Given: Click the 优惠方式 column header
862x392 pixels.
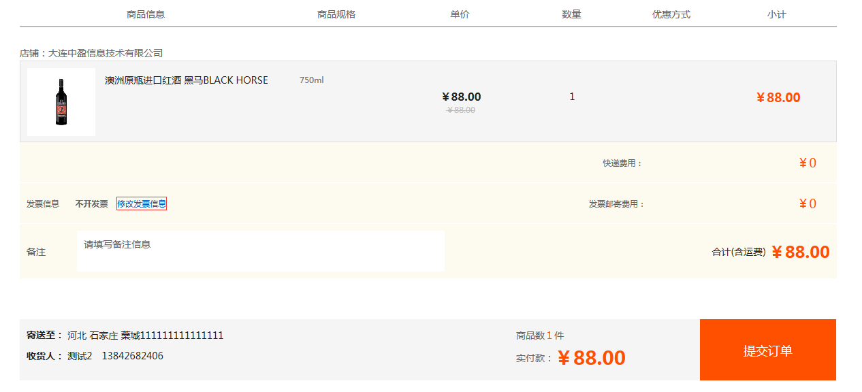Looking at the screenshot, I should [x=671, y=14].
